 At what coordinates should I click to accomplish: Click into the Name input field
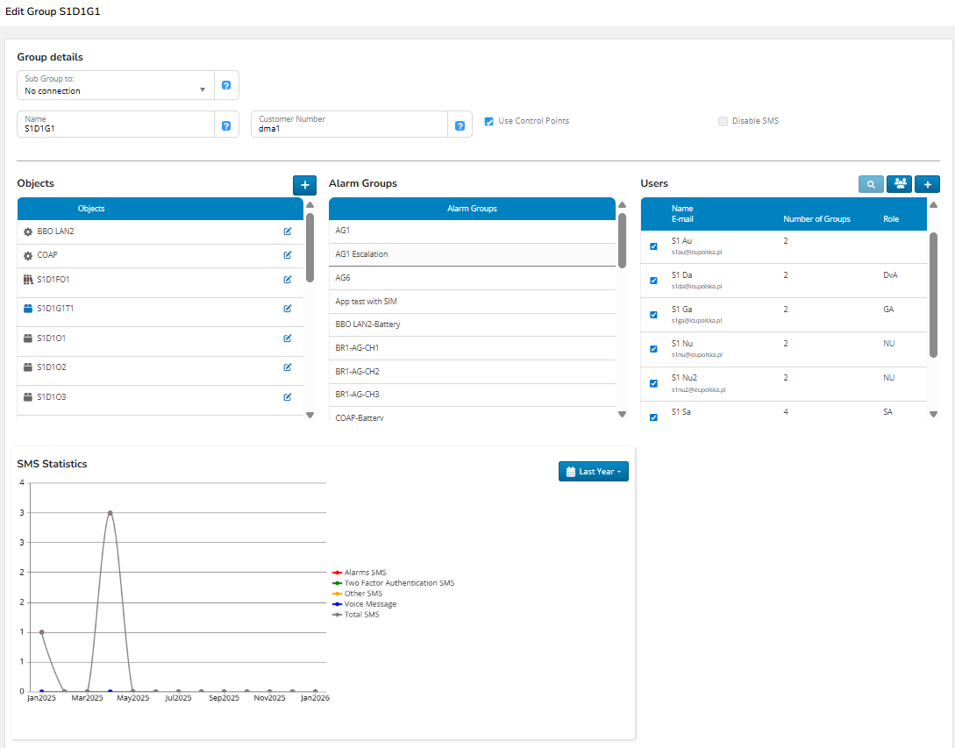116,128
